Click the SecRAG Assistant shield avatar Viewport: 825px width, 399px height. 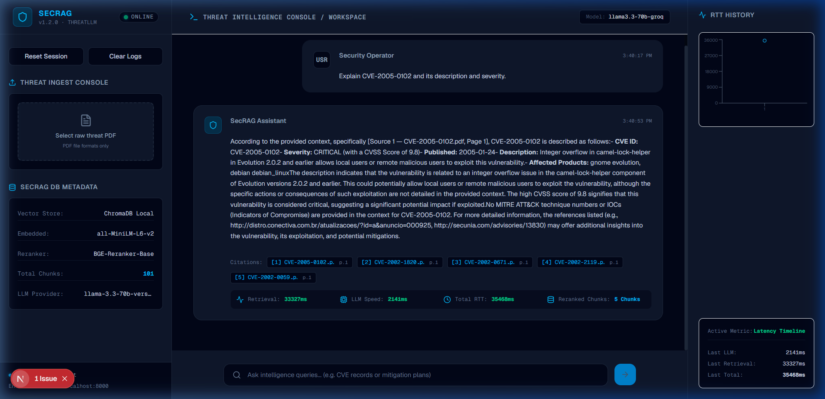coord(213,125)
